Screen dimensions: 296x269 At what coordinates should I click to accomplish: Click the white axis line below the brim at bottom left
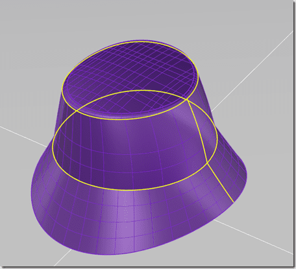pos(63,257)
